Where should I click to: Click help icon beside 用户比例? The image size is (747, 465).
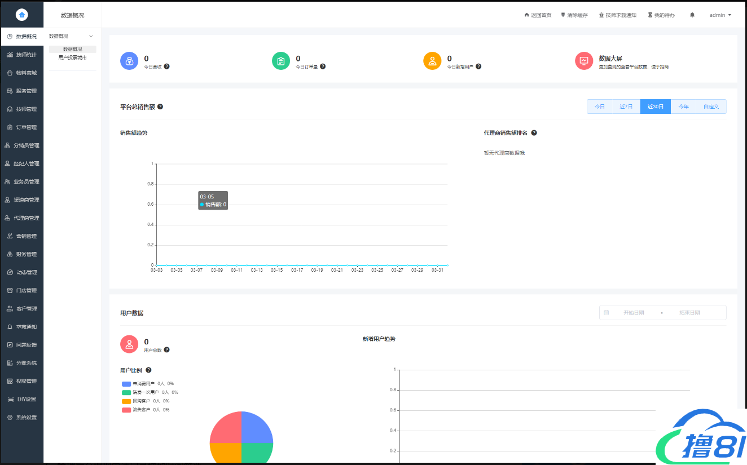click(x=148, y=370)
